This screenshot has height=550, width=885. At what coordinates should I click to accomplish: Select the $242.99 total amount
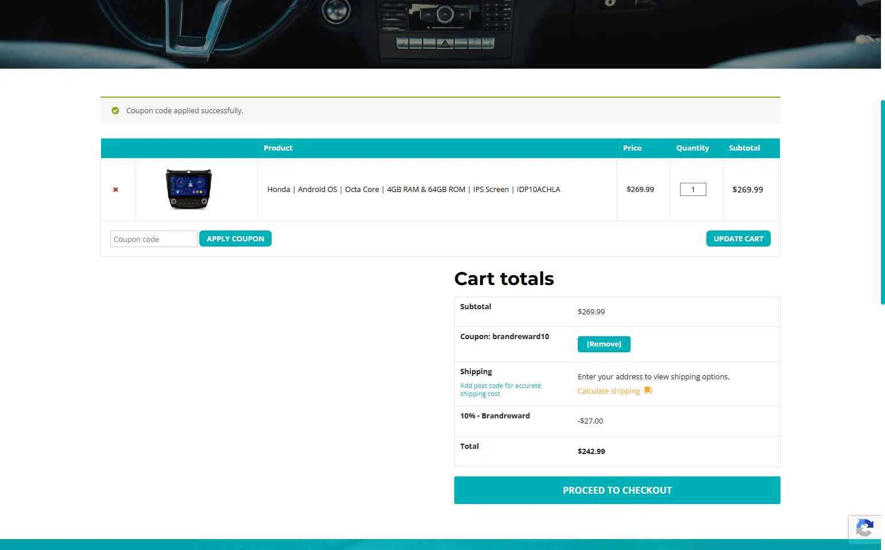coord(592,451)
